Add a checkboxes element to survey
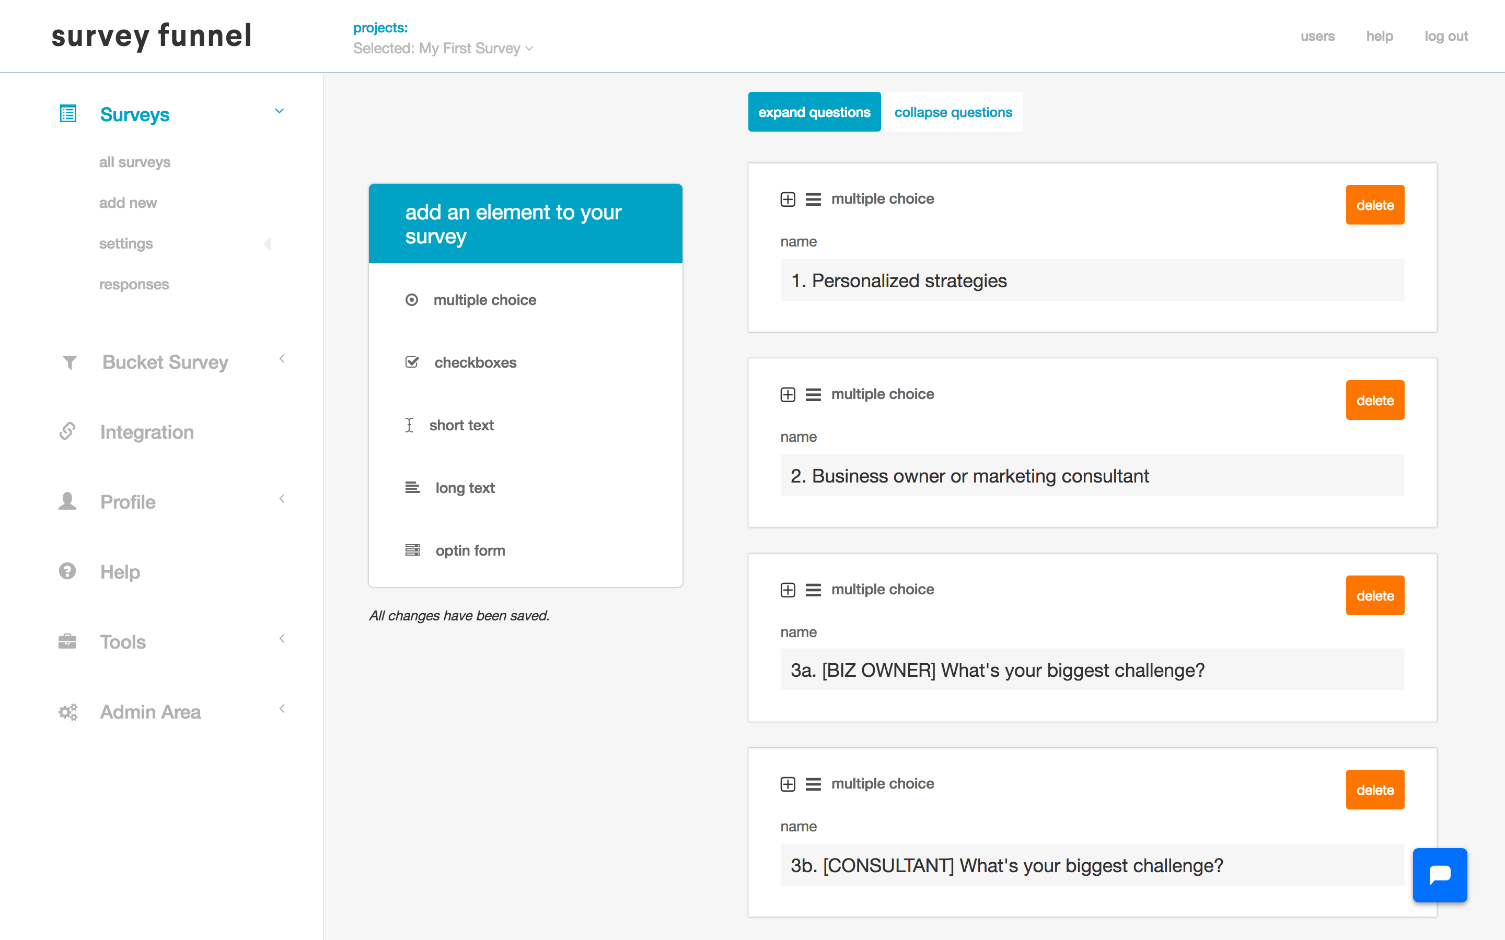 coord(475,362)
